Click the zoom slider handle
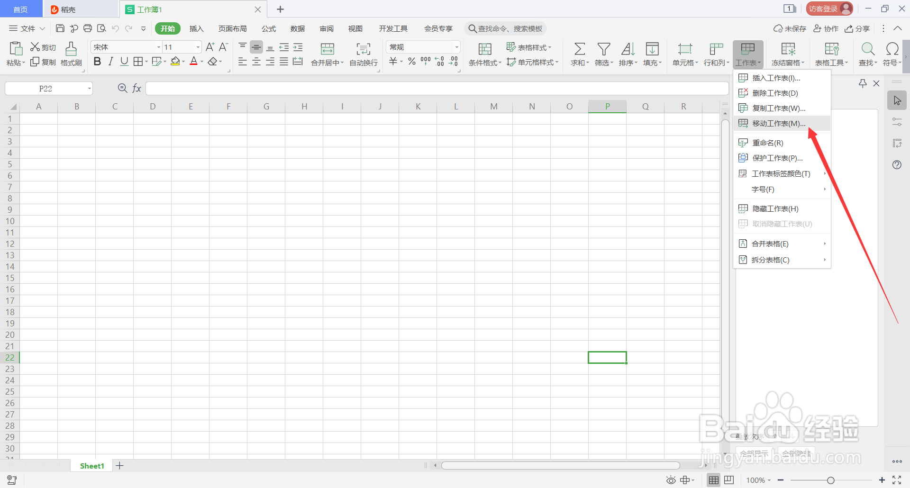This screenshot has height=488, width=910. tap(830, 480)
